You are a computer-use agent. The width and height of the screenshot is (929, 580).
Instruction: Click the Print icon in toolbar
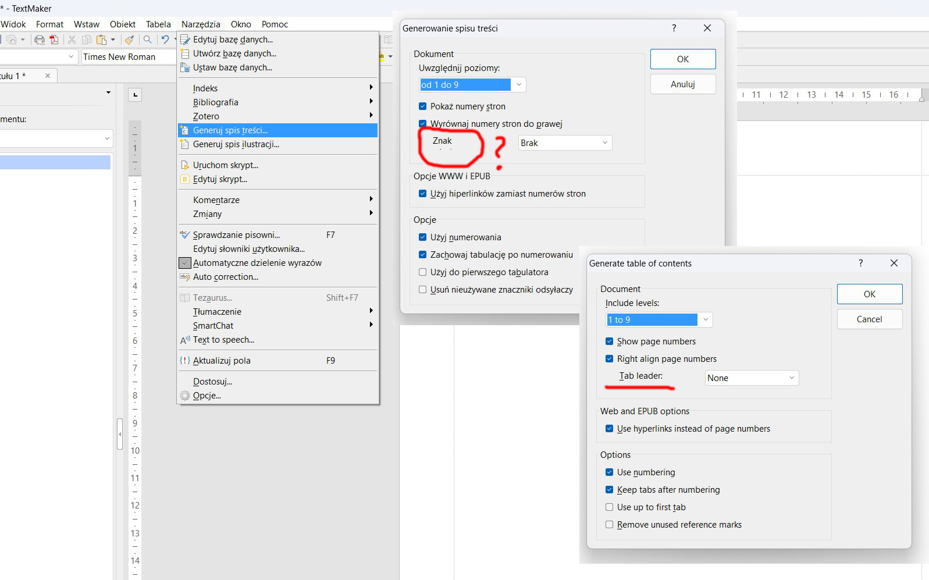[40, 40]
